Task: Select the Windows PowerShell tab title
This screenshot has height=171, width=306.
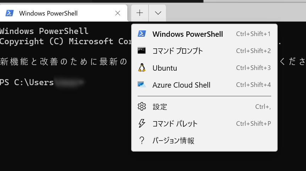Action: coord(48,13)
